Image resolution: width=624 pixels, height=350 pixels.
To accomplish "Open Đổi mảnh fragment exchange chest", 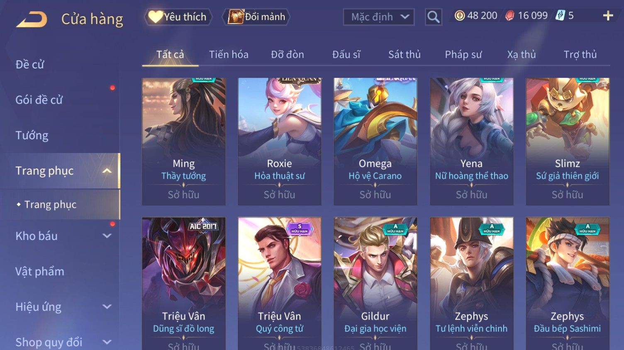I will [256, 17].
